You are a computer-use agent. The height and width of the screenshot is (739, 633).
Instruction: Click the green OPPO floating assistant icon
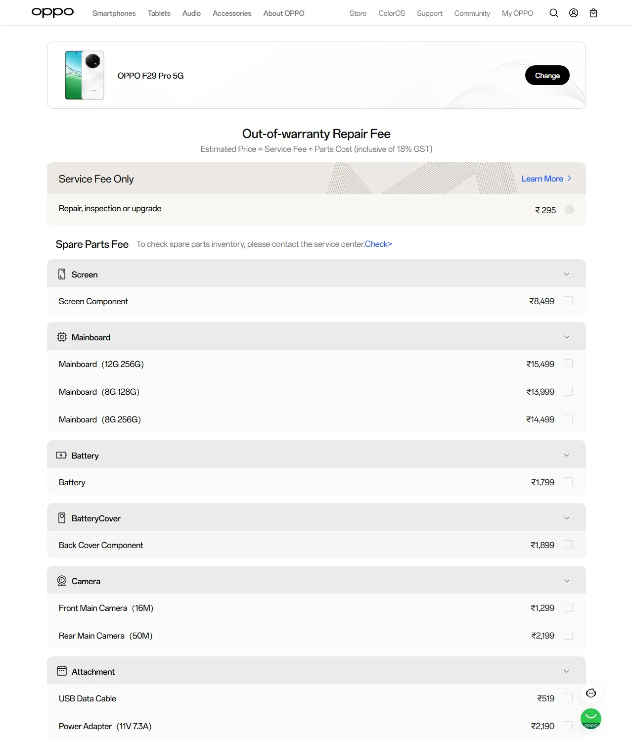[x=591, y=719]
